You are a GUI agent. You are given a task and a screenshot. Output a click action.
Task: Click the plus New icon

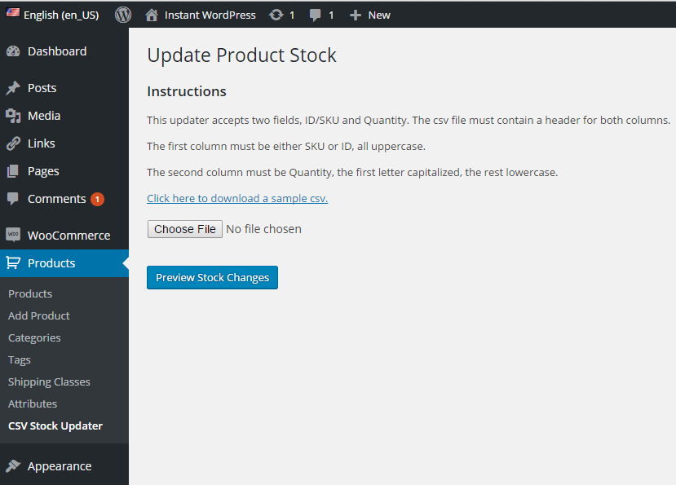tap(356, 15)
